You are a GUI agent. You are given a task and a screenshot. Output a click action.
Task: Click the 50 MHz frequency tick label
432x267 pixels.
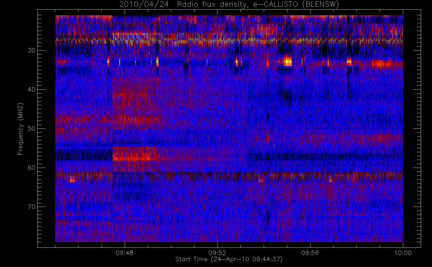(x=32, y=128)
